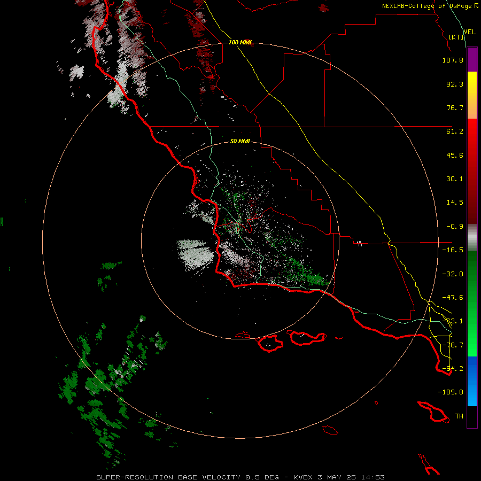Image resolution: width=481 pixels, height=481 pixels.
Task: Click the 92.3 velocity scale value
Action: click(455, 84)
